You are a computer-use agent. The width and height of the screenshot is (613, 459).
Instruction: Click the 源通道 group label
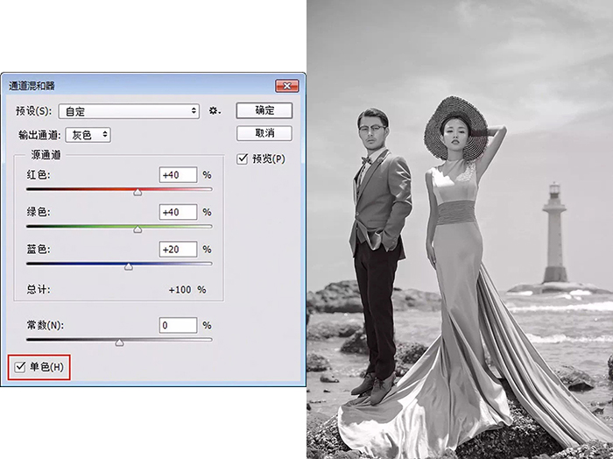(46, 155)
